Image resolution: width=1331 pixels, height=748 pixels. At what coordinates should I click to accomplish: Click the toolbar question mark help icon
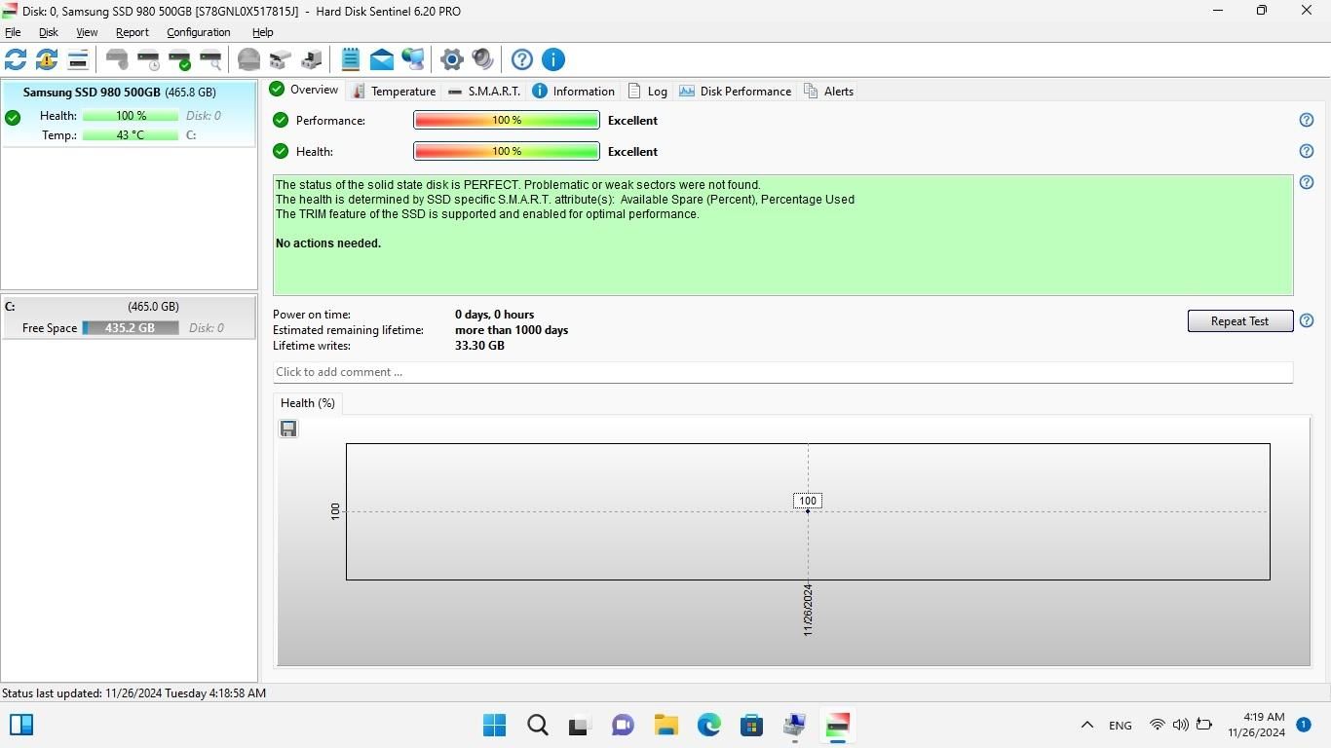(x=522, y=59)
